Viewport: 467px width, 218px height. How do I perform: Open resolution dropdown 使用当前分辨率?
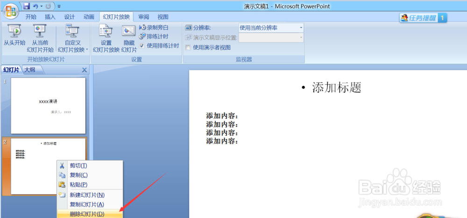271,28
